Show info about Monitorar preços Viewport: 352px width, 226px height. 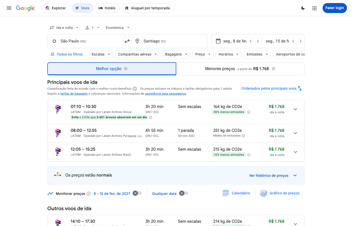(x=89, y=194)
